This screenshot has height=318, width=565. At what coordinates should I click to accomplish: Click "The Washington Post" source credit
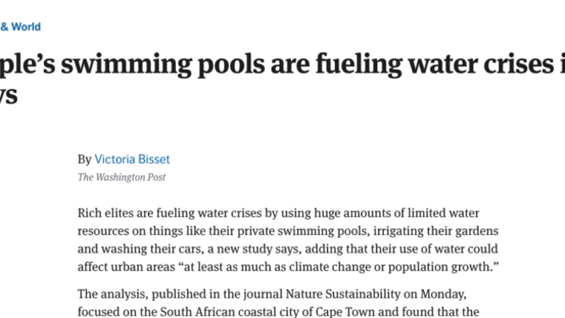122,178
